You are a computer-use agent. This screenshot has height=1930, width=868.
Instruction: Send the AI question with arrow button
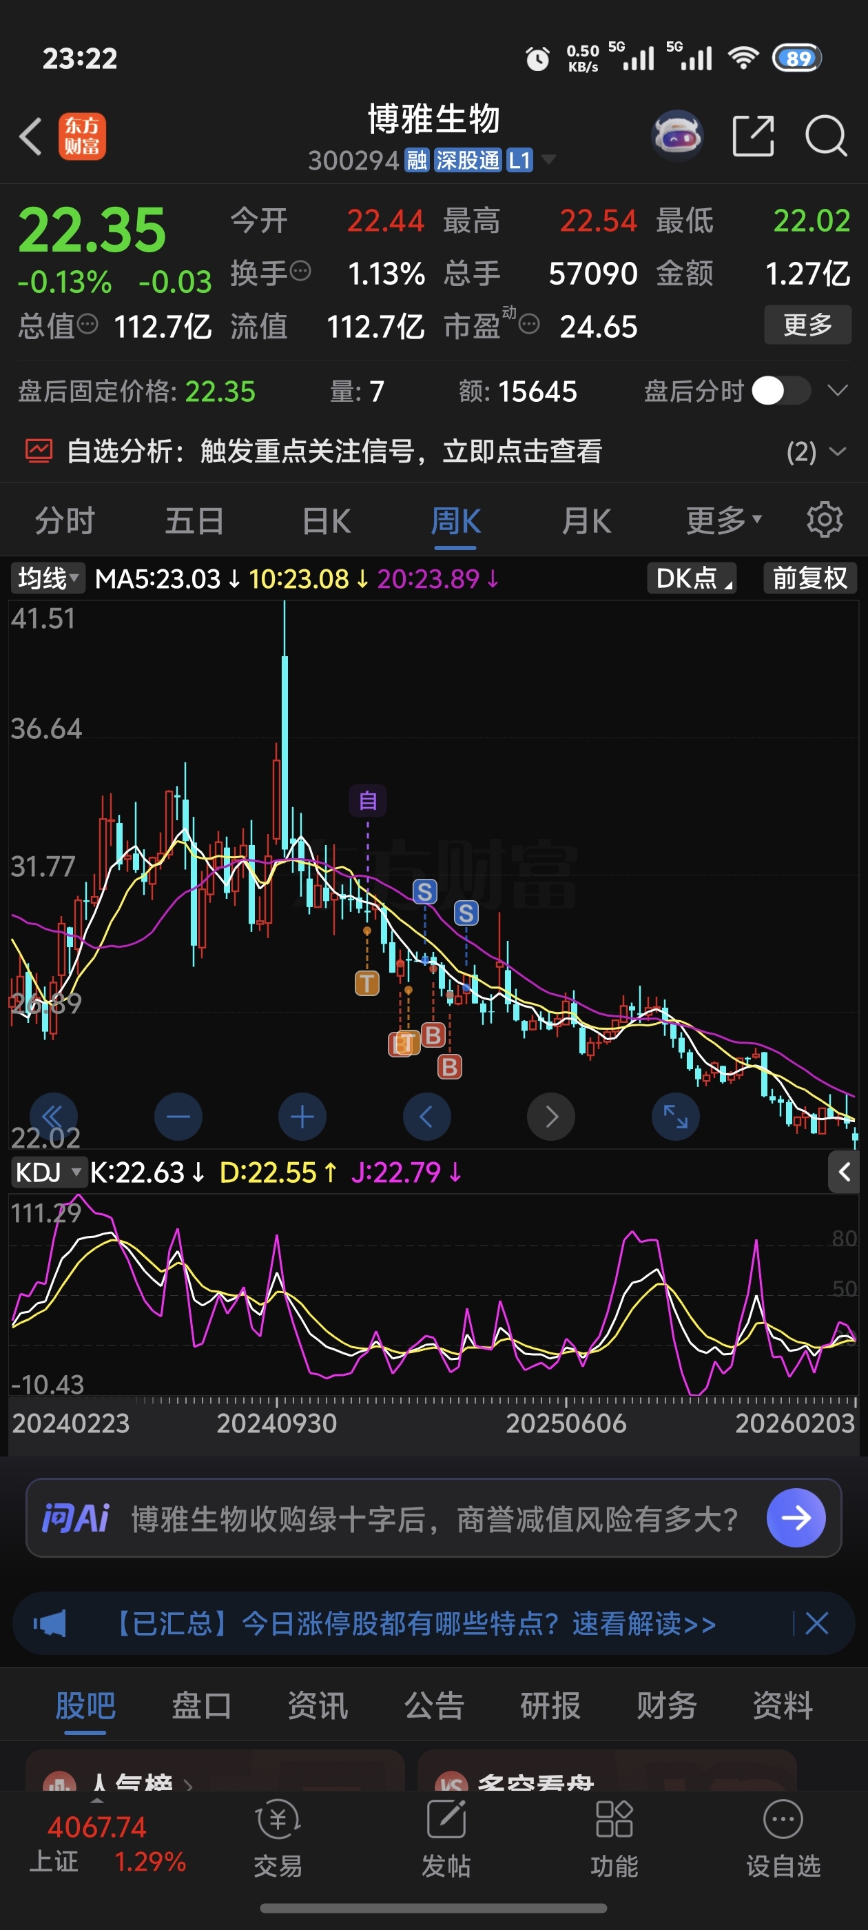(x=796, y=1518)
